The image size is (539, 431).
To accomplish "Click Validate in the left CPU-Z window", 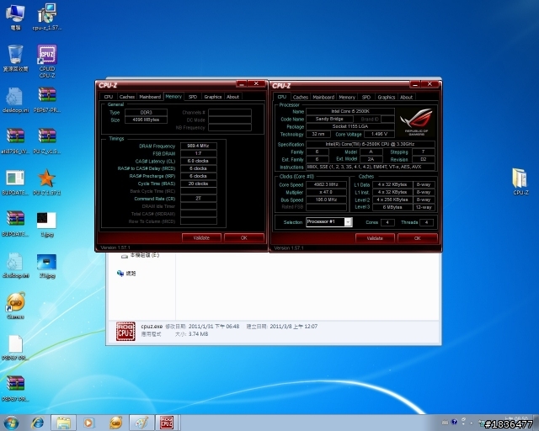I will (201, 238).
